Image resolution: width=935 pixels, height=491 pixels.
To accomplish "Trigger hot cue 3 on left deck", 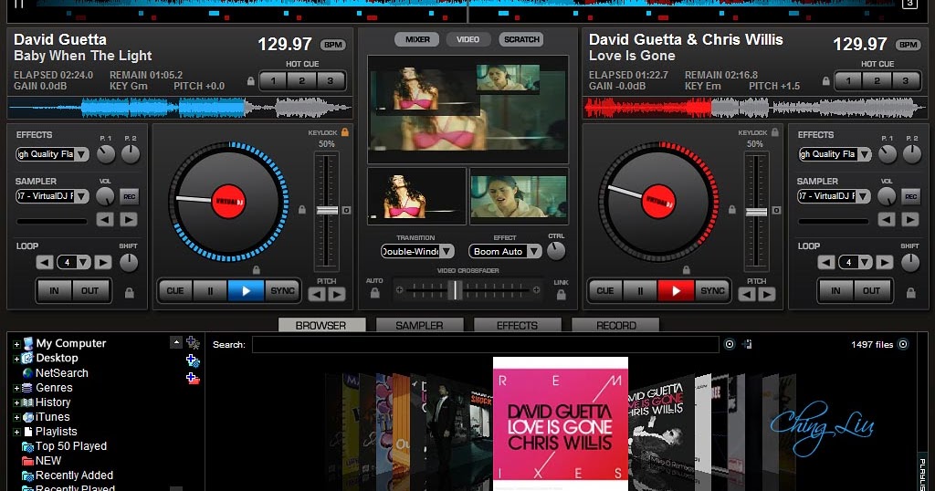I will click(330, 80).
